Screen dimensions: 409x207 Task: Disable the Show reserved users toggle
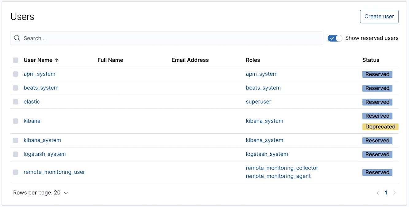point(334,38)
